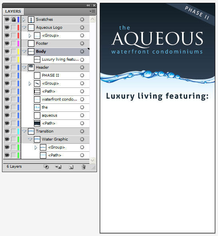The image size is (218, 236).
Task: Click target circle of Footer layer
Action: pos(82,44)
